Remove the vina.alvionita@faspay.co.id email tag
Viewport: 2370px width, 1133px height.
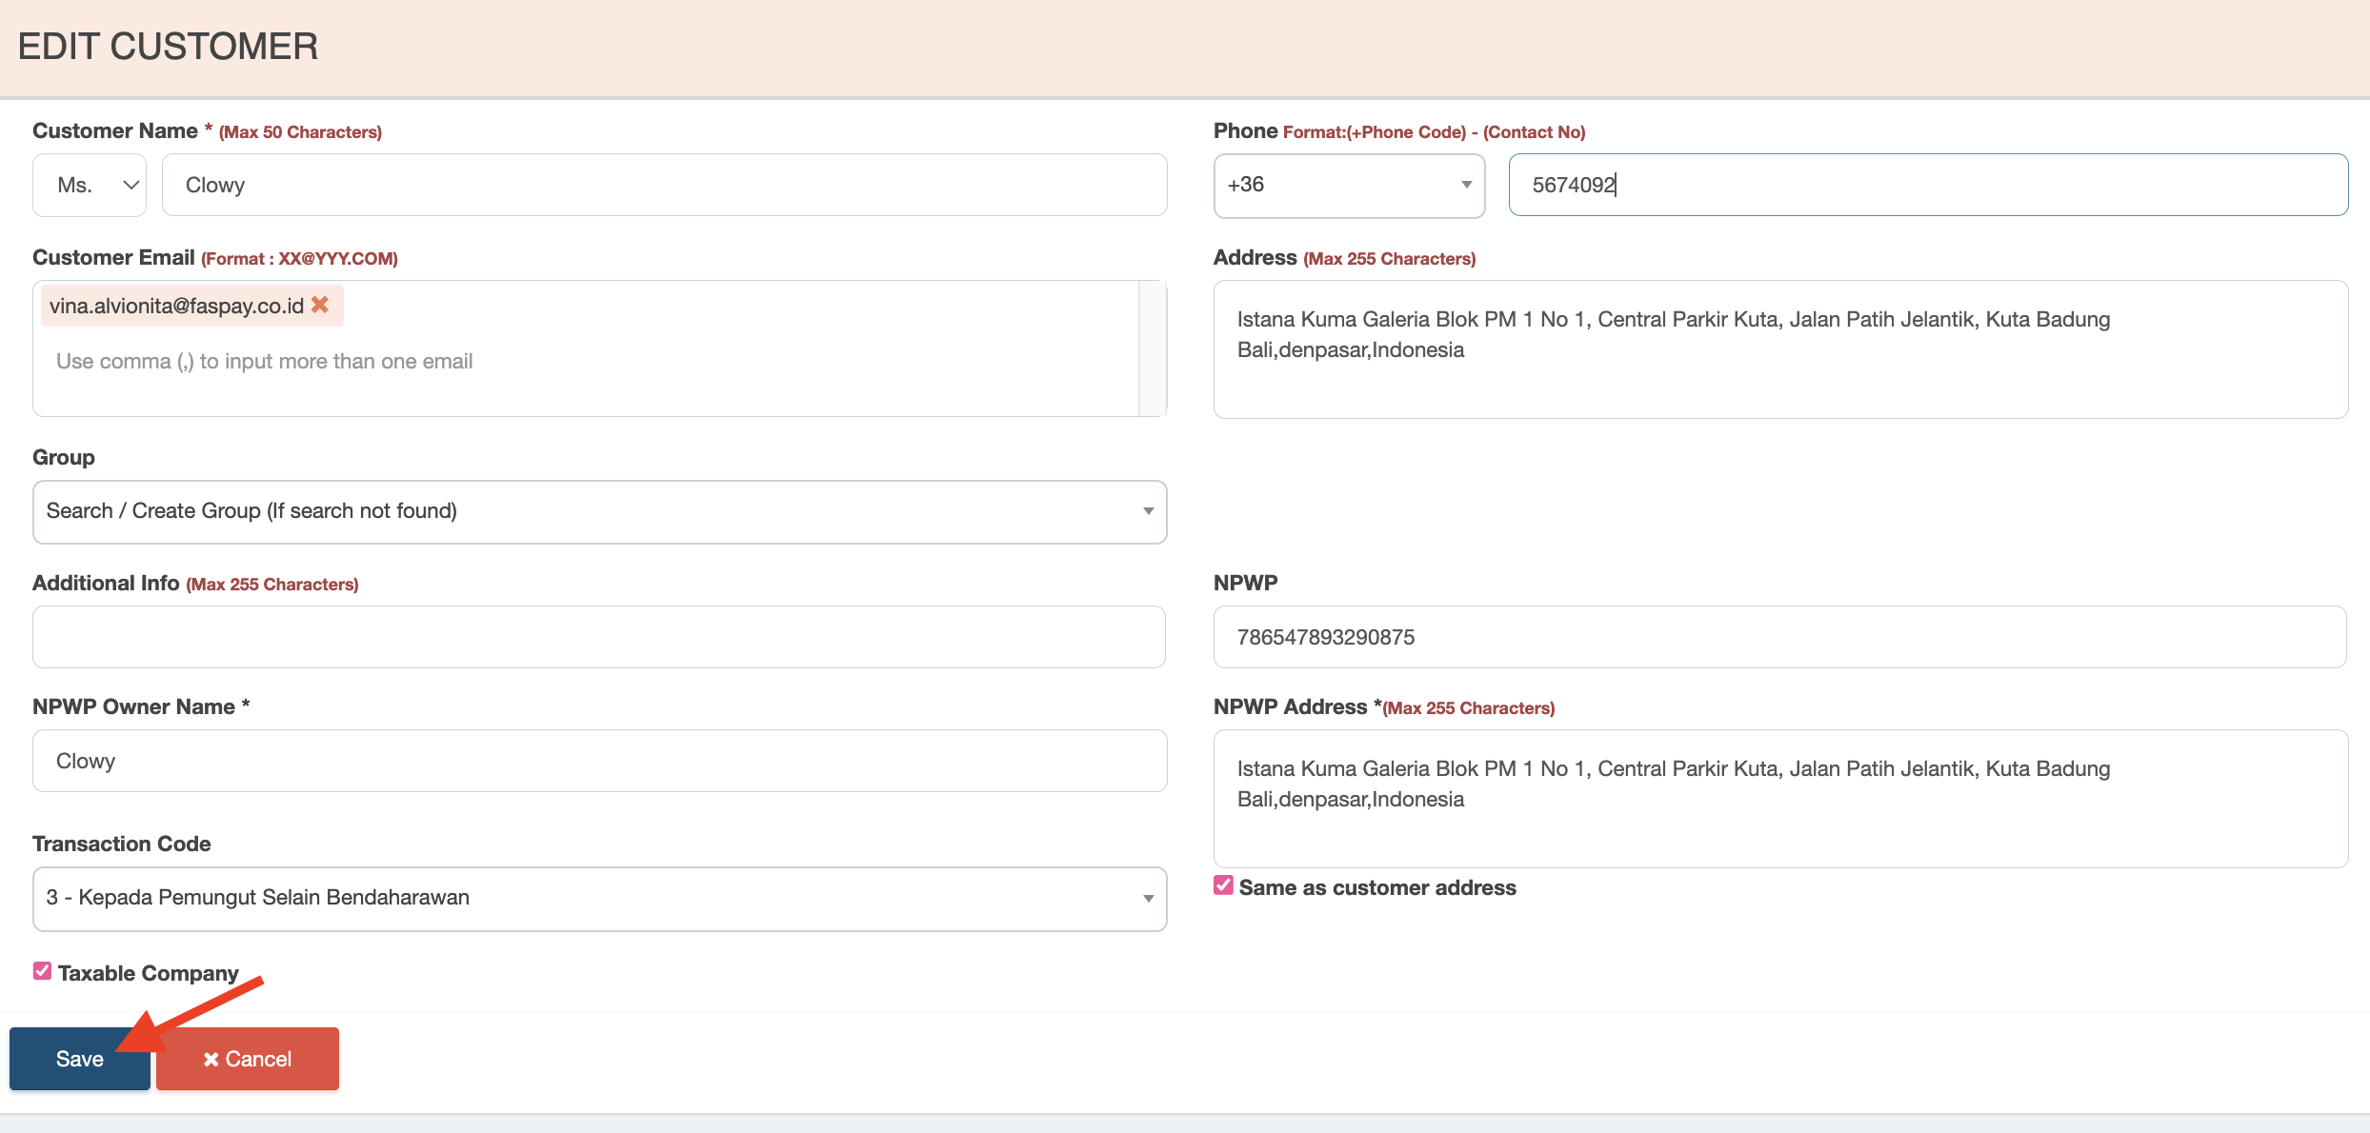click(320, 305)
